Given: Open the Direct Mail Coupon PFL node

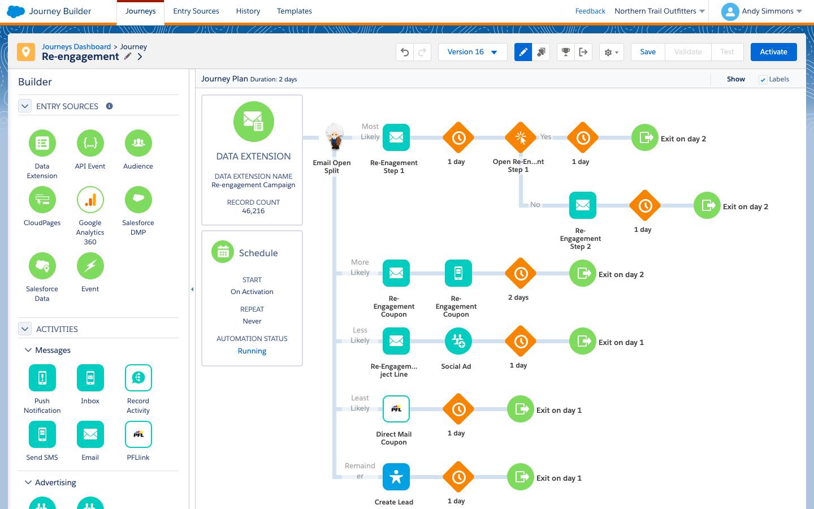Looking at the screenshot, I should point(396,409).
